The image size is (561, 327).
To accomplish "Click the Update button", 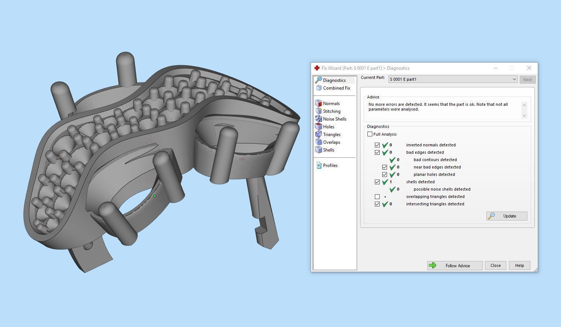I will [507, 216].
